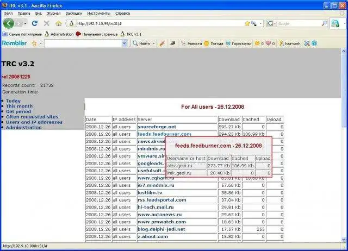348x251 pixels.
Task: Open Гороскопы horoscopes button
Action: [238, 43]
